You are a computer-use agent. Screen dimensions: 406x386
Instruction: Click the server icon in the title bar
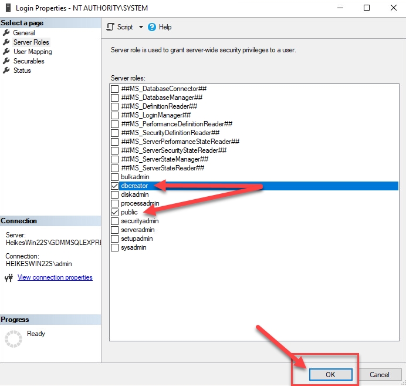pos(8,8)
